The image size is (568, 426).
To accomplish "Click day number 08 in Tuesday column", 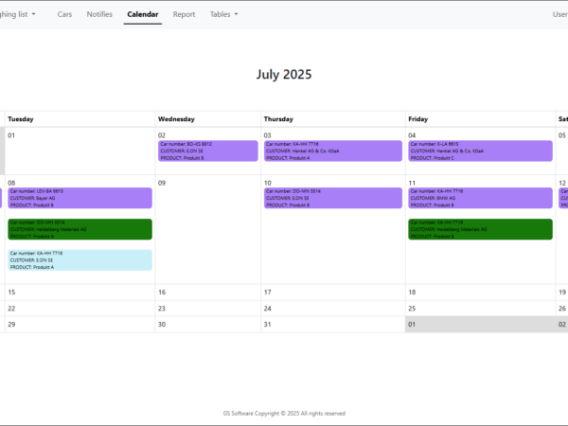I will pyautogui.click(x=11, y=184).
